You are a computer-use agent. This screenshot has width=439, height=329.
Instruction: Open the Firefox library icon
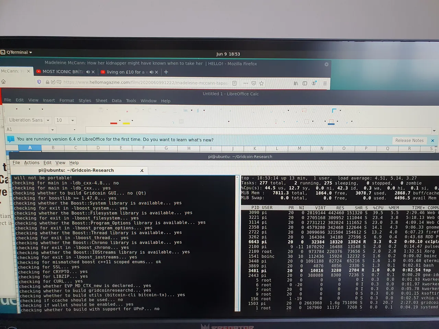click(x=296, y=83)
